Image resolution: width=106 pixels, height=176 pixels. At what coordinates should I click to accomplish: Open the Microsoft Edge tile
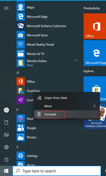point(95,53)
